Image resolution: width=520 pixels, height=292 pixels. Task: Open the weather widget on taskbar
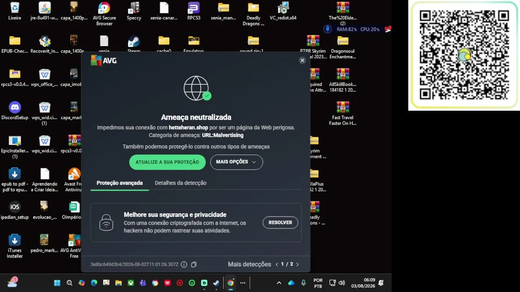coord(13,282)
